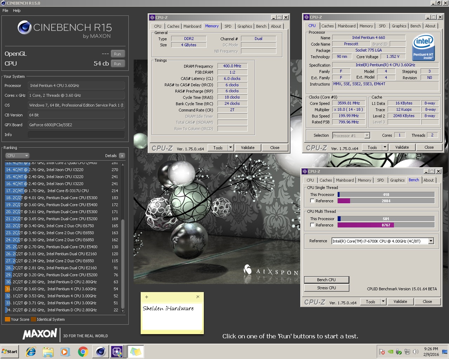Open Windows Explorer folder icon in taskbar
449x359 pixels.
(x=48, y=352)
